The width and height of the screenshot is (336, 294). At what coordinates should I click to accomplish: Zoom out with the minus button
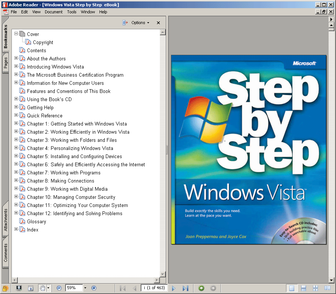(x=59, y=288)
